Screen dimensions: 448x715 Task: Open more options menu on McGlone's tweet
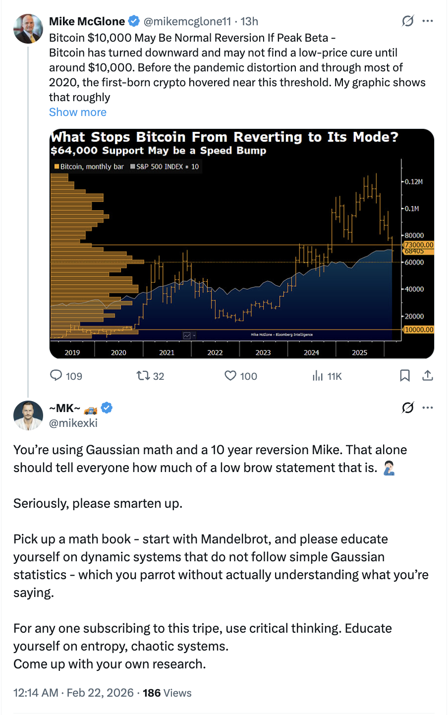pyautogui.click(x=428, y=21)
